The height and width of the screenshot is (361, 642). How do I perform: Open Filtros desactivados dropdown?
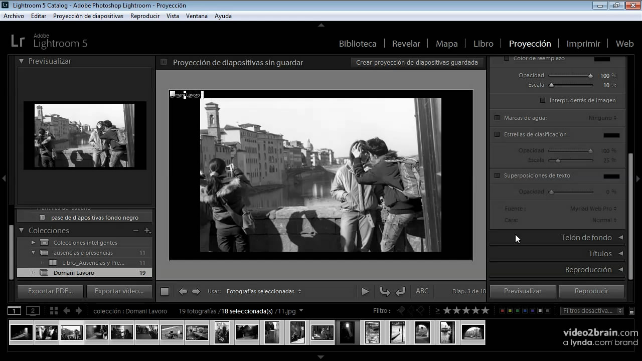coord(592,311)
